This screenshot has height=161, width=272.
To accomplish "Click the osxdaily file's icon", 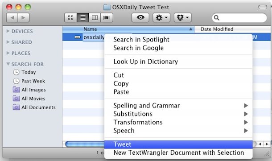I will click(78, 37).
